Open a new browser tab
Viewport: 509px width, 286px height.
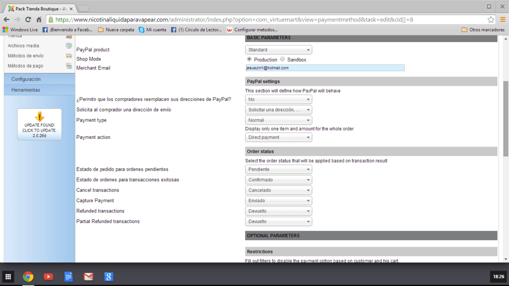coord(84,9)
